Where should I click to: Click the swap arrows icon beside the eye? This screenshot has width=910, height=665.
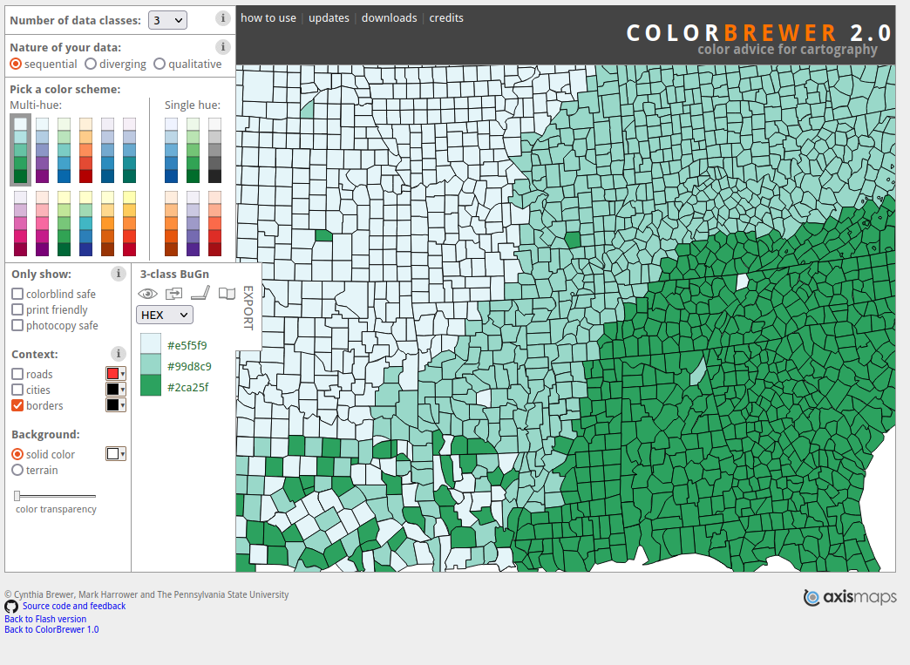coord(174,294)
